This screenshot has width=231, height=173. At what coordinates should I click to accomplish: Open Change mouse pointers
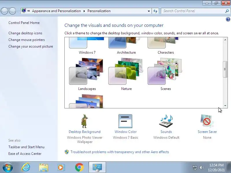click(27, 40)
